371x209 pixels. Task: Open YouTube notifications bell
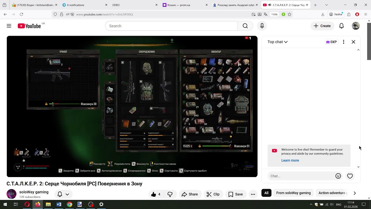tap(341, 26)
